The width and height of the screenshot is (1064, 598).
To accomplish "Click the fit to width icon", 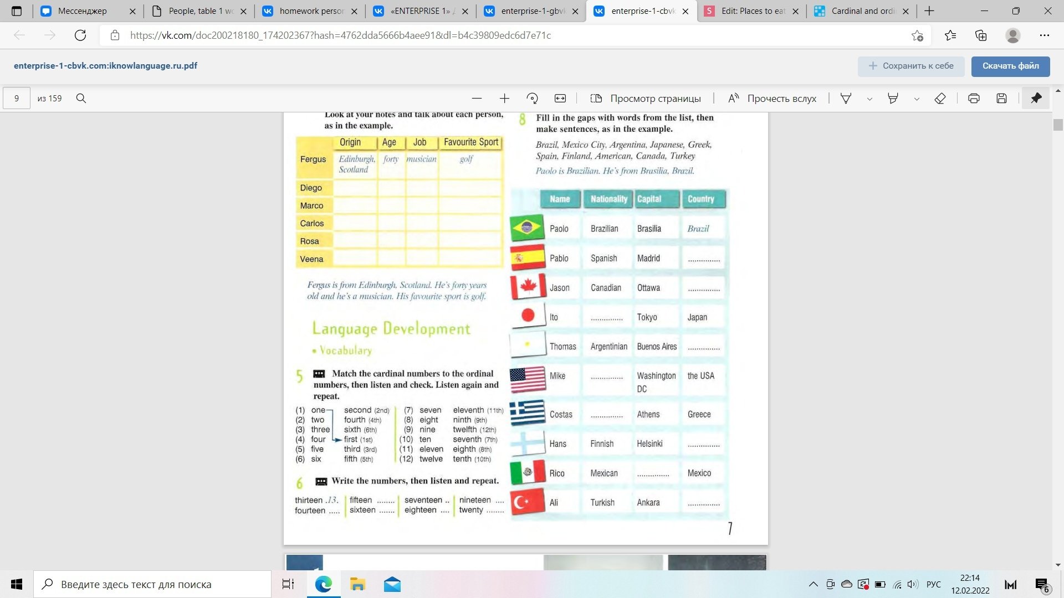I will click(560, 99).
